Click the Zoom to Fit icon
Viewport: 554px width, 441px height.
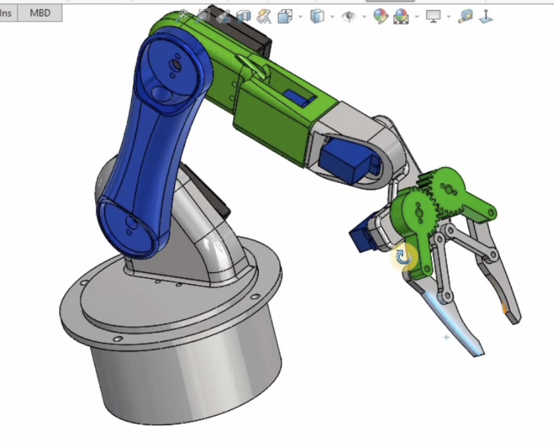coord(183,16)
